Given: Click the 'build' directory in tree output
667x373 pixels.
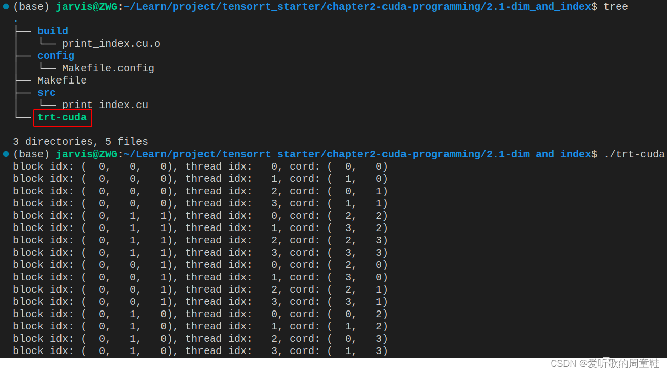Looking at the screenshot, I should pyautogui.click(x=53, y=31).
